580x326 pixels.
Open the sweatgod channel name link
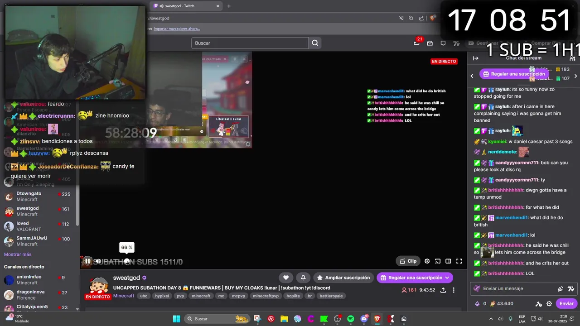(x=126, y=278)
